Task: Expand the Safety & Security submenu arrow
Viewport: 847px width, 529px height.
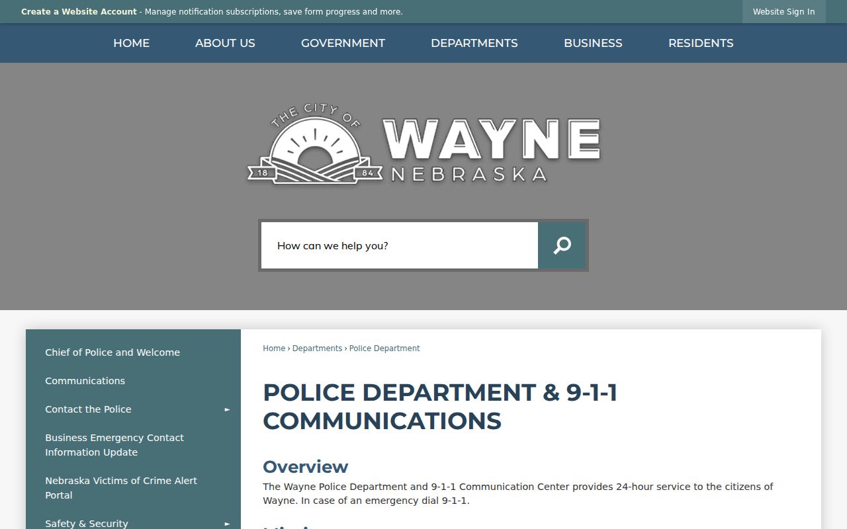Action: pyautogui.click(x=227, y=524)
